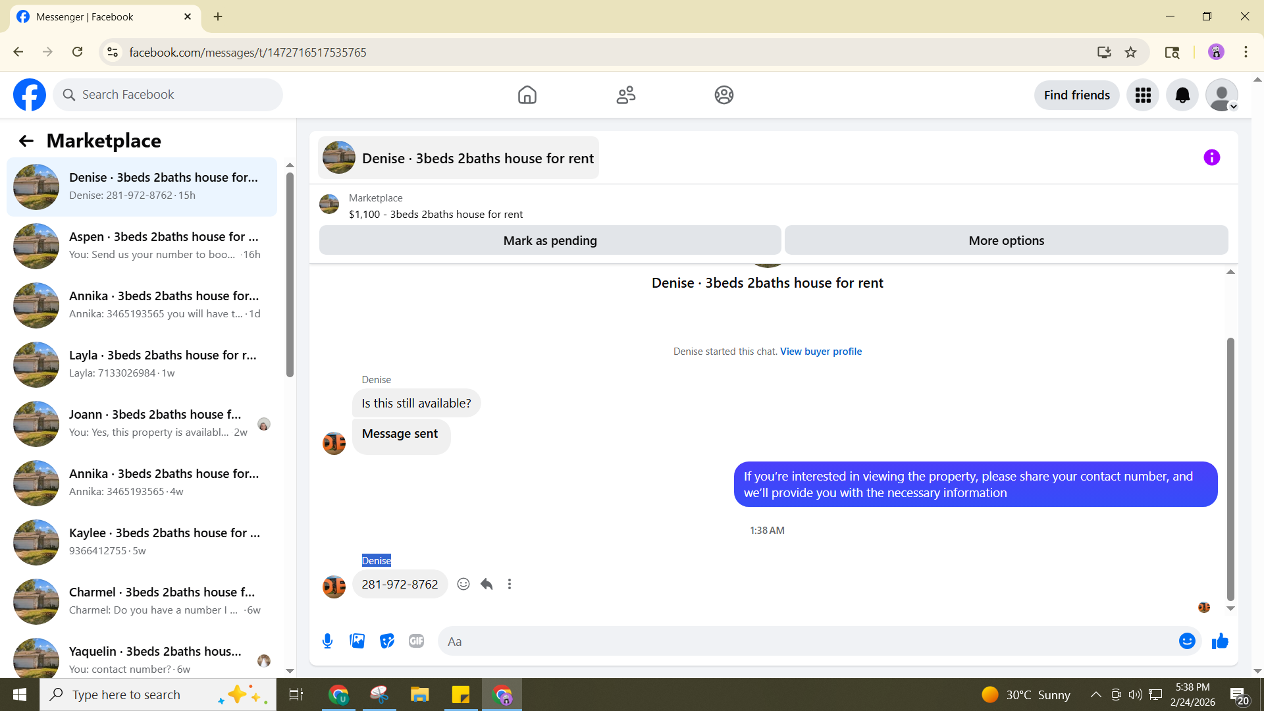Send a thumbs up like
The width and height of the screenshot is (1264, 711).
[1220, 641]
